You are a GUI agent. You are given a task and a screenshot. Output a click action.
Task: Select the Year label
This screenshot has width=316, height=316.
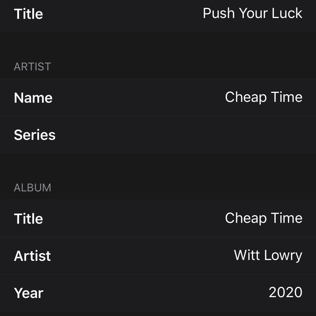[29, 293]
